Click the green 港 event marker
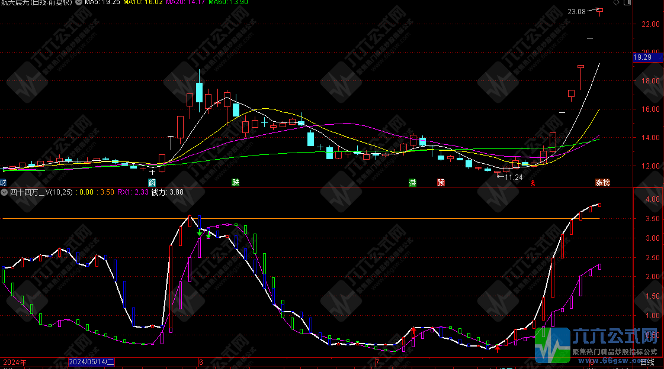Viewport: 664px width, 369px height. pyautogui.click(x=412, y=183)
